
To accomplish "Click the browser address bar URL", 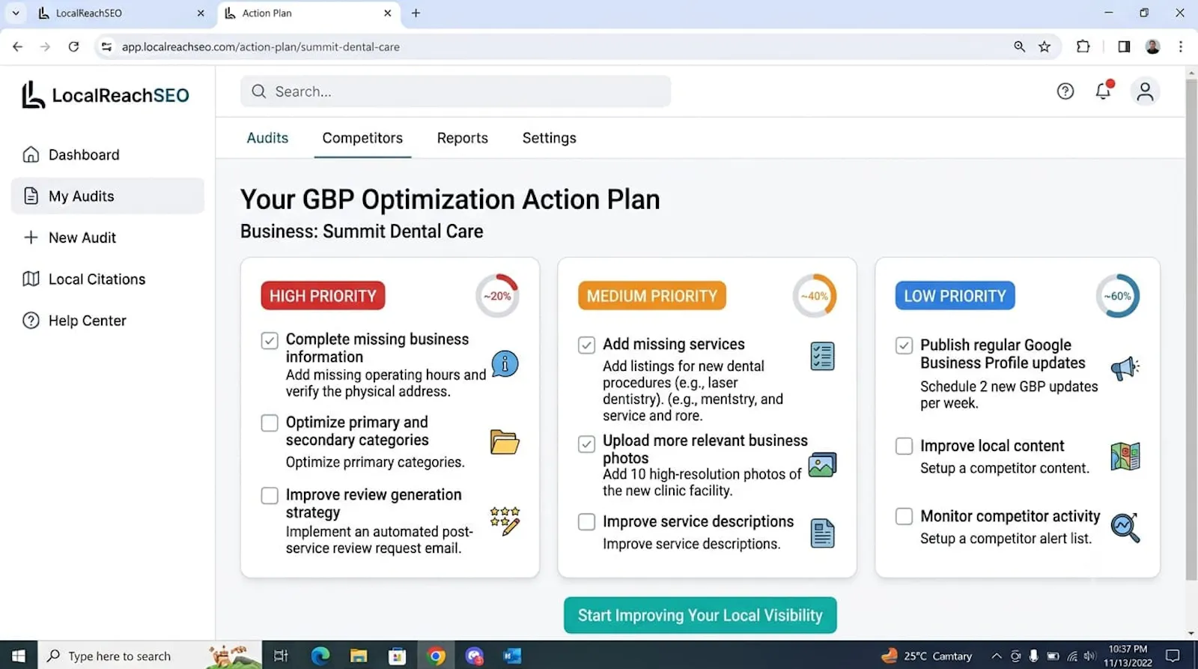I will pyautogui.click(x=261, y=46).
